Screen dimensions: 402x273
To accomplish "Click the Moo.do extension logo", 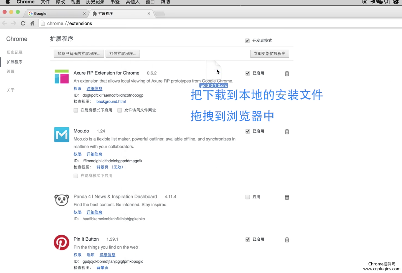I will click(x=62, y=135).
